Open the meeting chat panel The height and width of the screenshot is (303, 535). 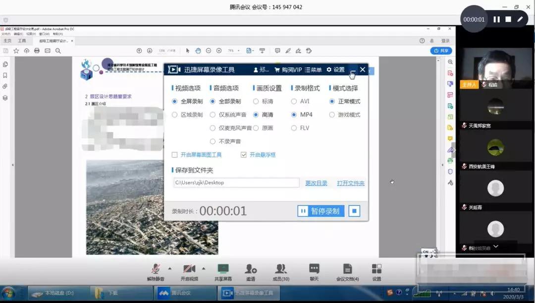[314, 272]
